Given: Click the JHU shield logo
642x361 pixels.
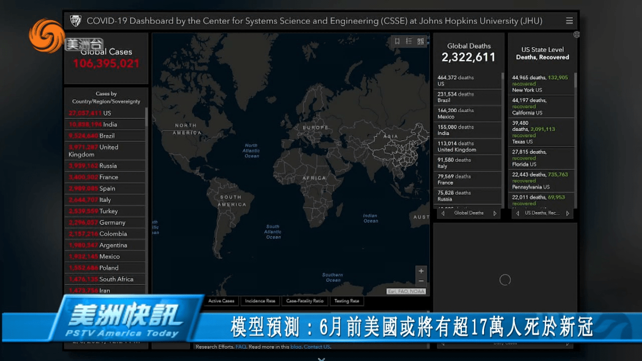Looking at the screenshot, I should 76,21.
